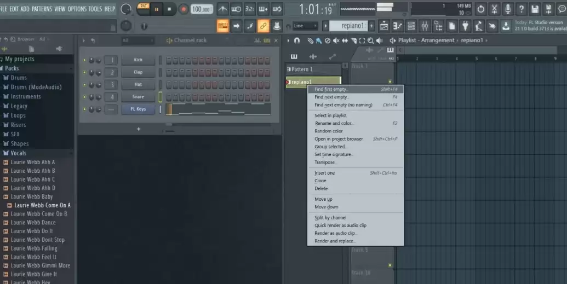This screenshot has height=284, width=567.
Task: Select the playlist delete tool
Action: pos(327,40)
